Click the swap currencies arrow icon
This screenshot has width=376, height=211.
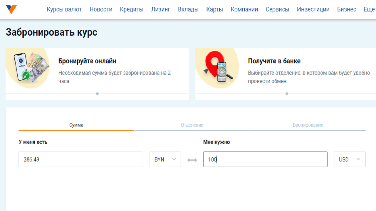192,160
